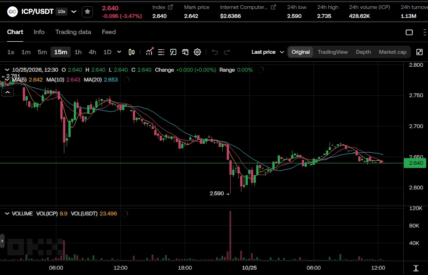Click the list lines toolbar icon
The width and height of the screenshot is (428, 275).
pyautogui.click(x=161, y=52)
